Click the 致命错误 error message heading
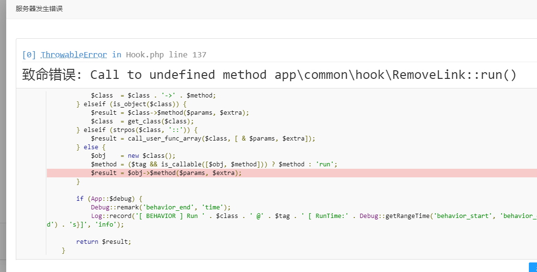 [269, 75]
